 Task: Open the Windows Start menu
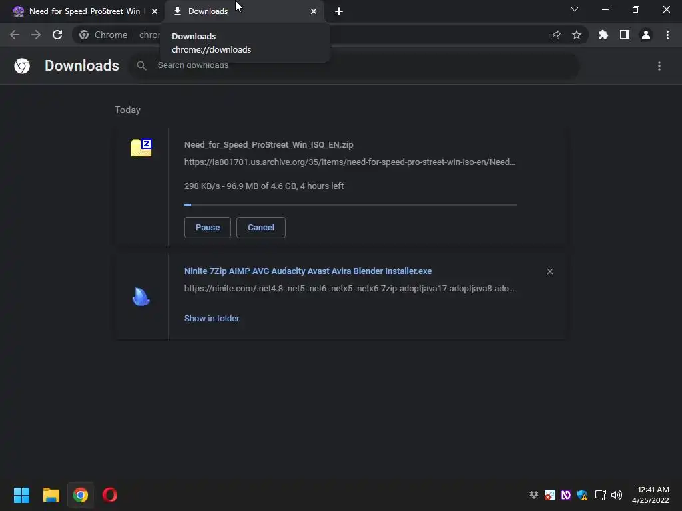(21, 495)
